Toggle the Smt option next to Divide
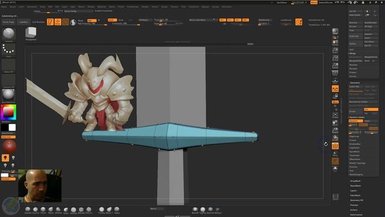This screenshot has width=385, height=217. click(x=371, y=110)
